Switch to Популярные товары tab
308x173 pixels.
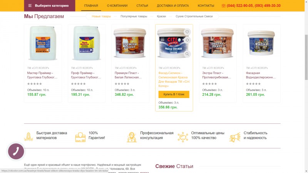134,16
